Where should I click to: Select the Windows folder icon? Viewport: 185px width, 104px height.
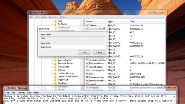click(x=55, y=83)
